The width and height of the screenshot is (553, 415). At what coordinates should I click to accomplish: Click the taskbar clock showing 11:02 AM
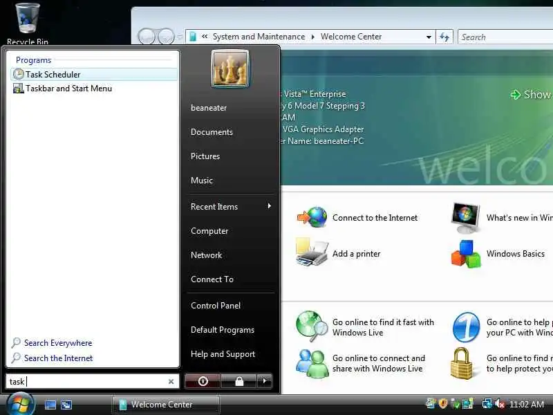click(527, 405)
